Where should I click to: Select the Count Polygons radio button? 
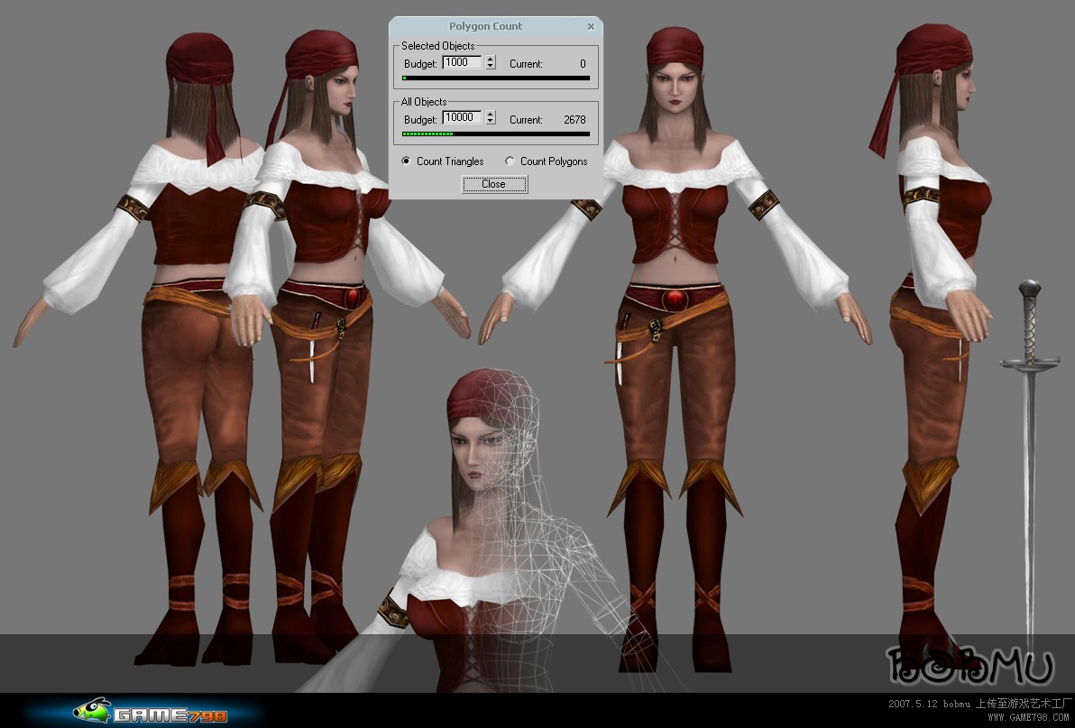pyautogui.click(x=510, y=161)
